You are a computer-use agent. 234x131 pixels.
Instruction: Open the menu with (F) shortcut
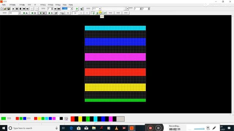point(4,5)
